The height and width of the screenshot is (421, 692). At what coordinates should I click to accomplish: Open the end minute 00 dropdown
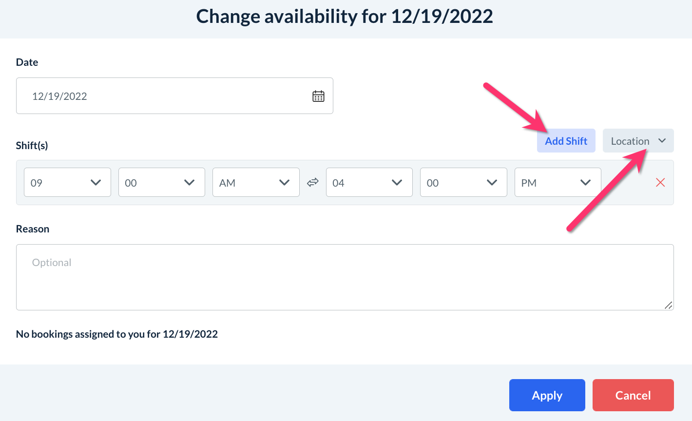pos(463,183)
